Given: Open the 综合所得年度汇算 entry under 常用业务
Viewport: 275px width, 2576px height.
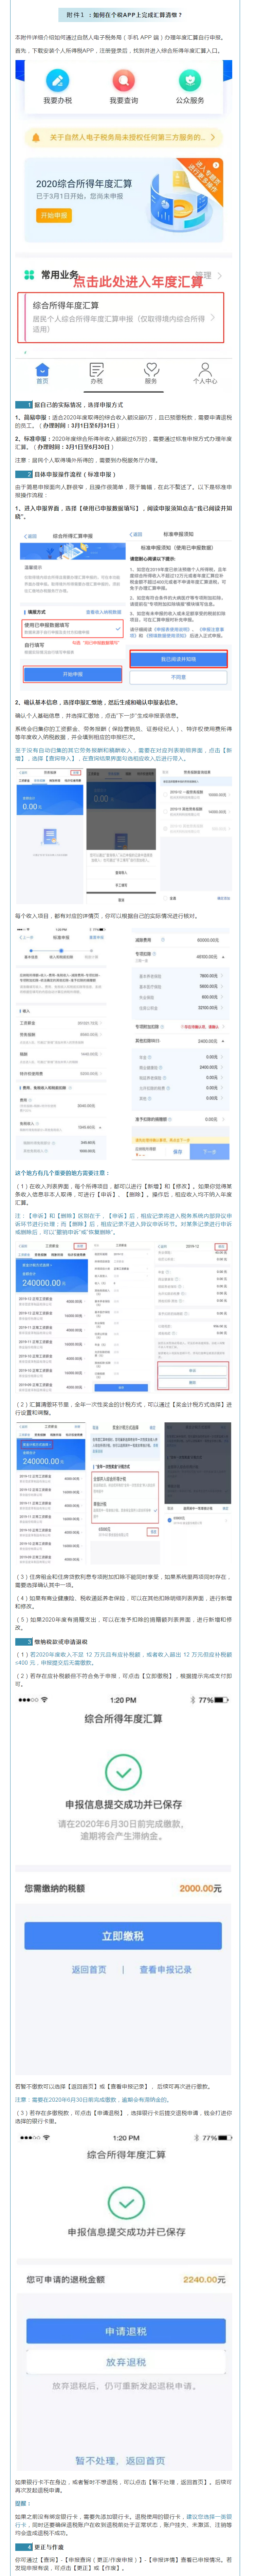Looking at the screenshot, I should pyautogui.click(x=121, y=317).
